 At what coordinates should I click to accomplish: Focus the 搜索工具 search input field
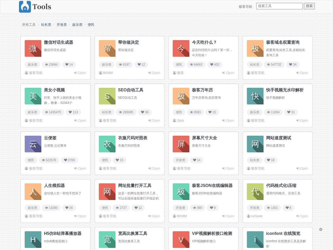pyautogui.click(x=279, y=6)
